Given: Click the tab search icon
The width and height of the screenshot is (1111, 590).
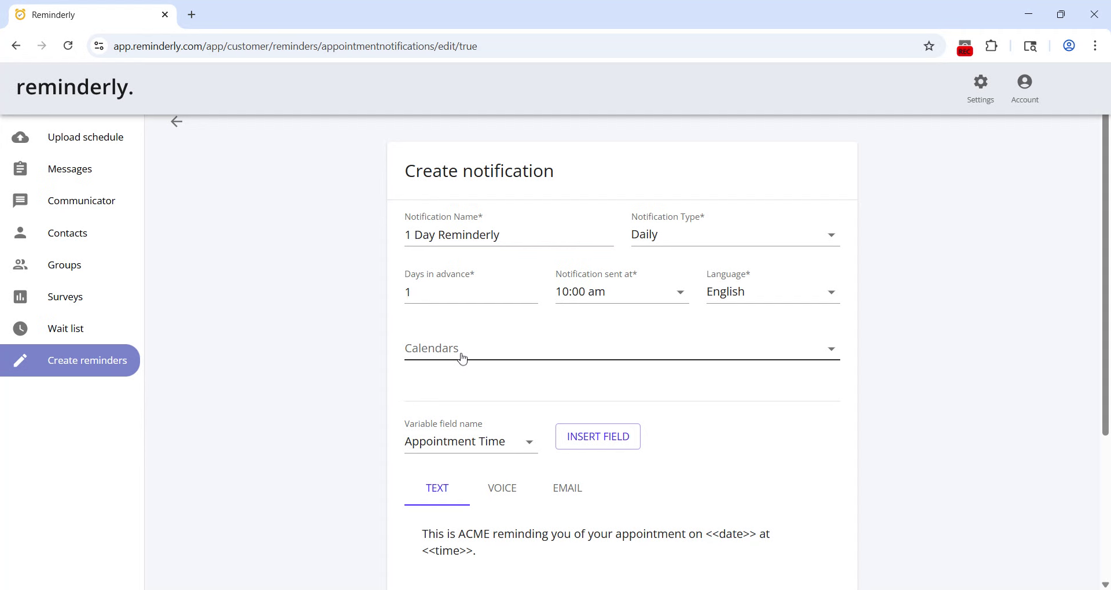Looking at the screenshot, I should pos(1030,46).
